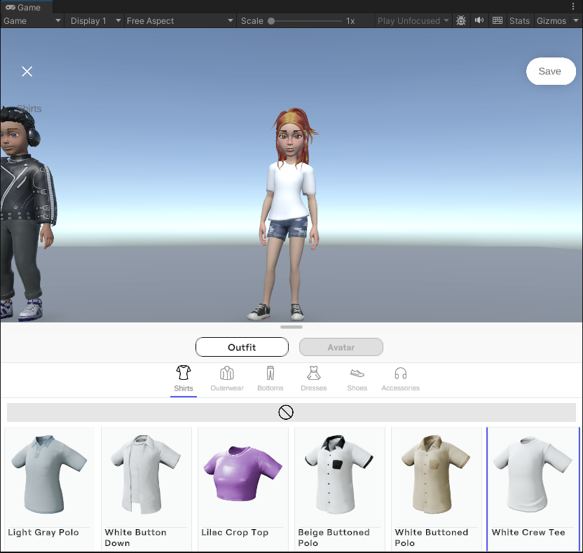Screen dimensions: 583x553
Task: Mute game audio with the speaker icon
Action: point(479,20)
